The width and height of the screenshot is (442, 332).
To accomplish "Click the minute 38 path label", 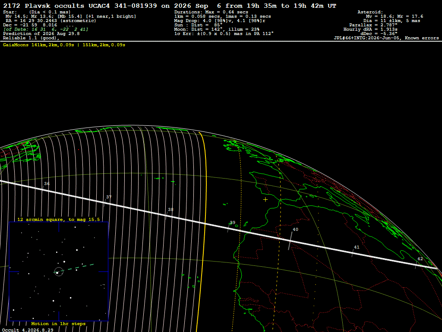I will (x=170, y=210).
